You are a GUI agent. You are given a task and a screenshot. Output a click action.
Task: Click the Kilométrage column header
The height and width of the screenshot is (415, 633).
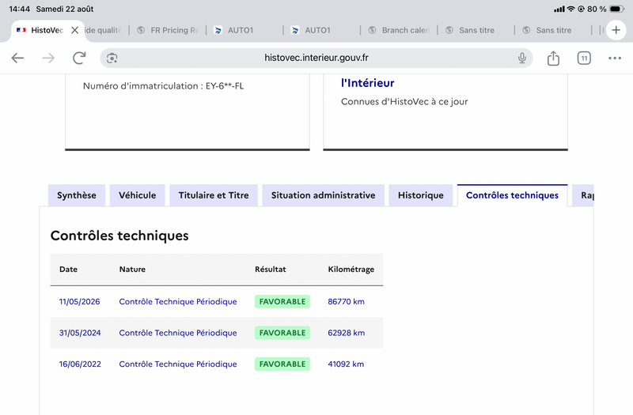(351, 270)
